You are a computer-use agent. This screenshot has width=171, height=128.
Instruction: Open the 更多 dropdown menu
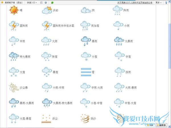[158, 3]
